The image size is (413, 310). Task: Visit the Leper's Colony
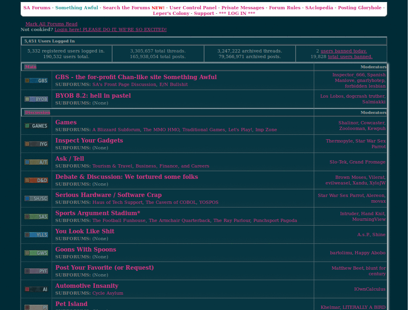tap(171, 13)
